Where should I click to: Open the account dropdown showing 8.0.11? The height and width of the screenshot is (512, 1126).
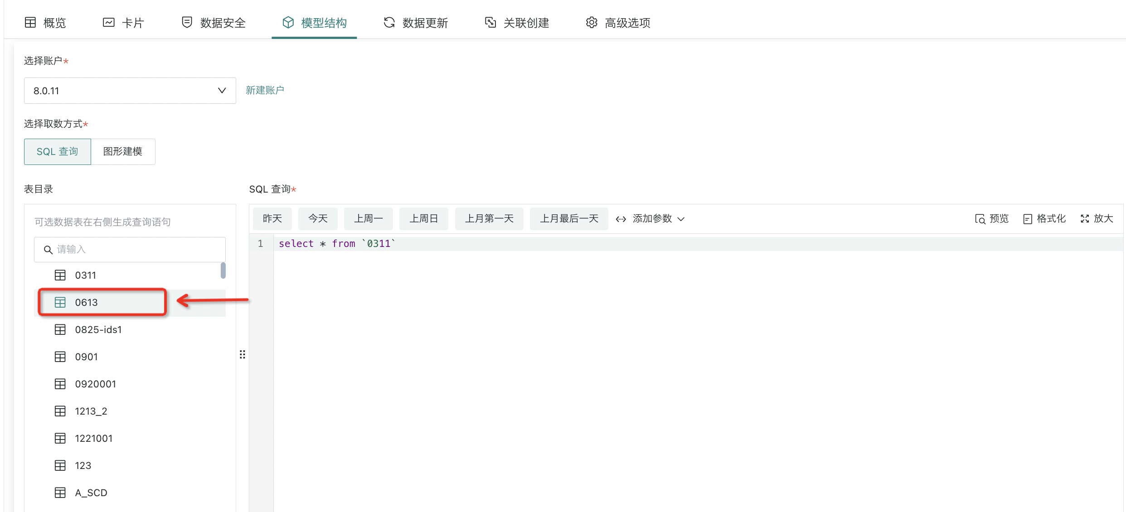coord(130,91)
